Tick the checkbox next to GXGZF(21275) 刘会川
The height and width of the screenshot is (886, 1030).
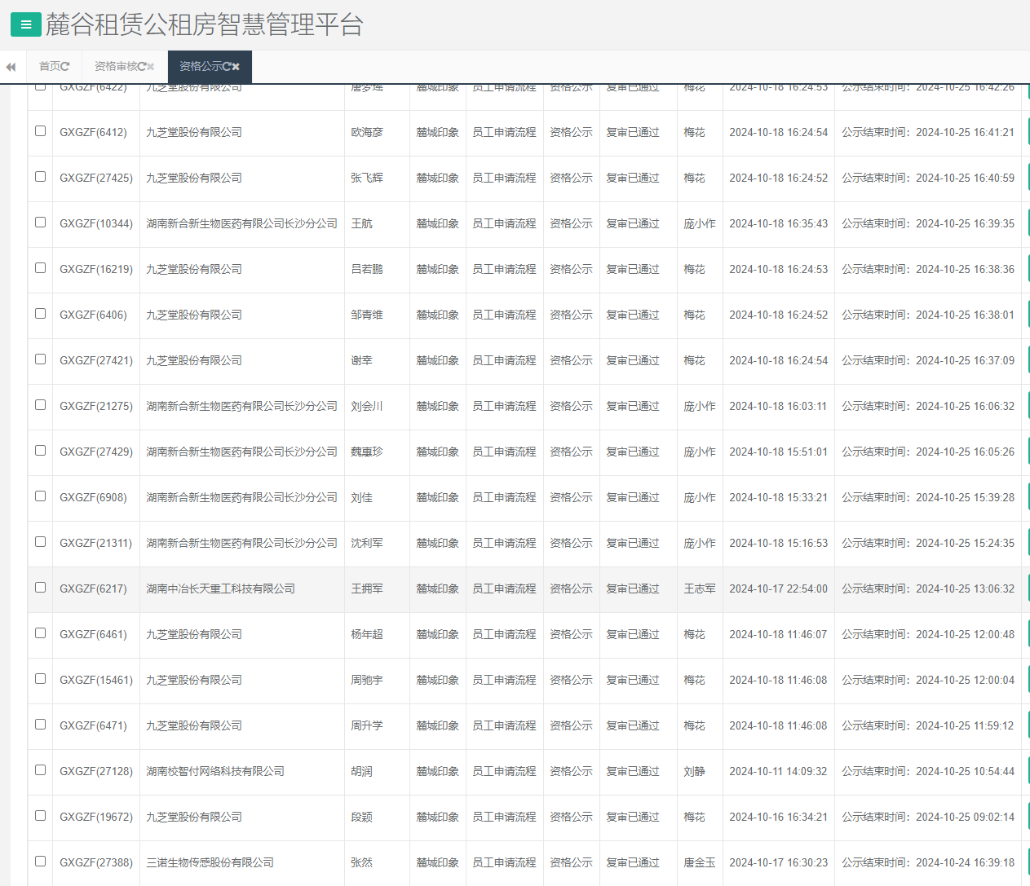coord(40,405)
